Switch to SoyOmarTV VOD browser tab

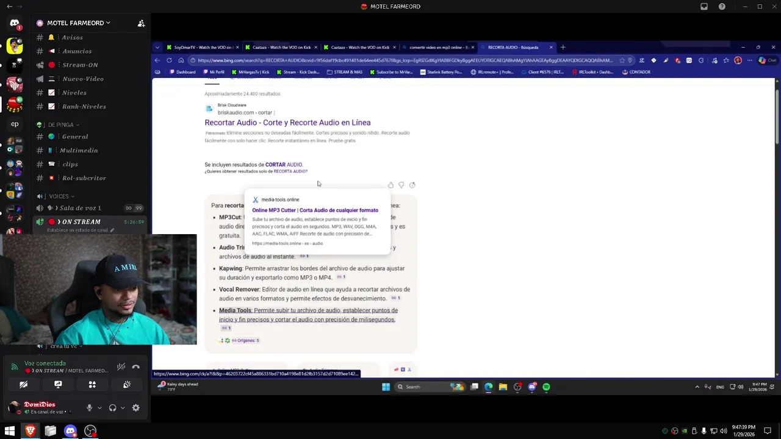click(203, 47)
